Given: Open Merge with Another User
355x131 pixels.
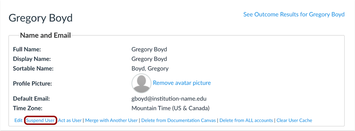Looking at the screenshot, I should (x=111, y=120).
